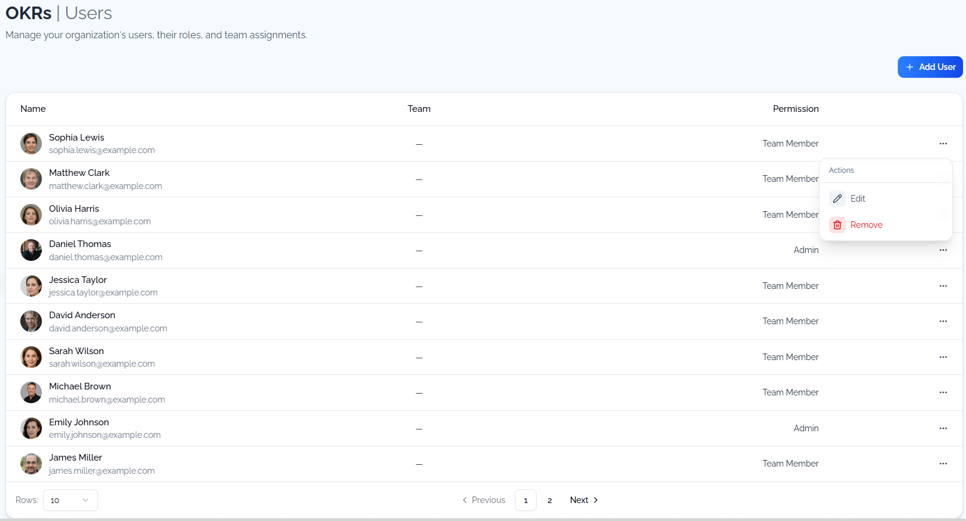
Task: Click the red trash Remove icon
Action: [x=837, y=225]
